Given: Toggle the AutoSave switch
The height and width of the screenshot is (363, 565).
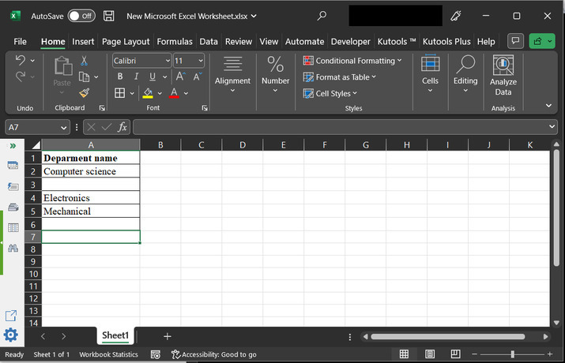Looking at the screenshot, I should pyautogui.click(x=81, y=16).
